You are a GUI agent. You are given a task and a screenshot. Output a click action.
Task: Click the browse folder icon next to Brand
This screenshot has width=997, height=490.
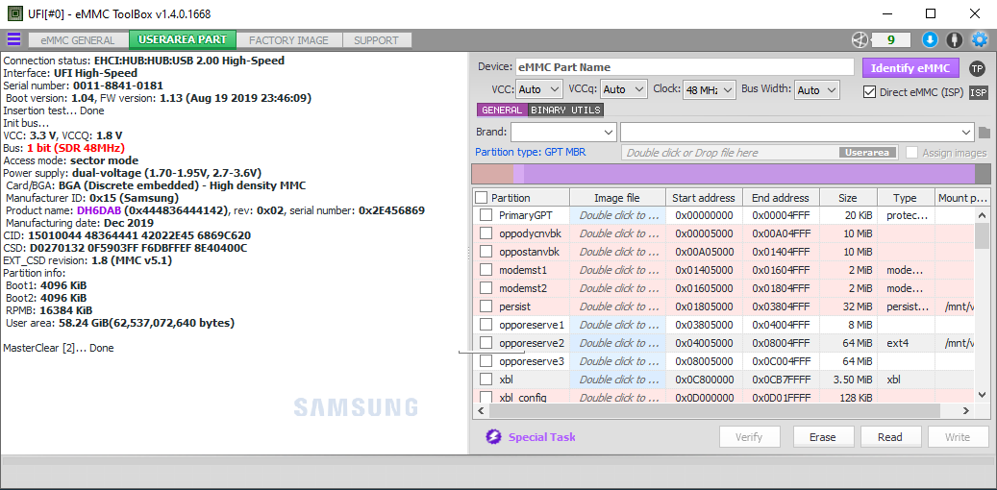pyautogui.click(x=985, y=133)
